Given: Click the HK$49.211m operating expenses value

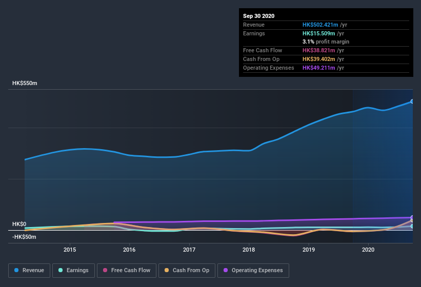Looking at the screenshot, I should click(319, 68).
